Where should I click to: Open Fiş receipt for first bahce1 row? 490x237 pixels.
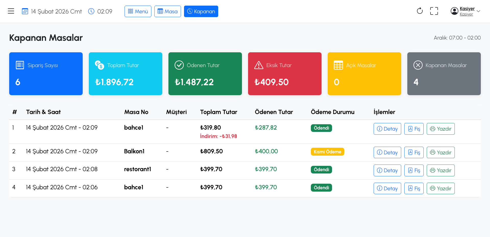click(x=414, y=129)
